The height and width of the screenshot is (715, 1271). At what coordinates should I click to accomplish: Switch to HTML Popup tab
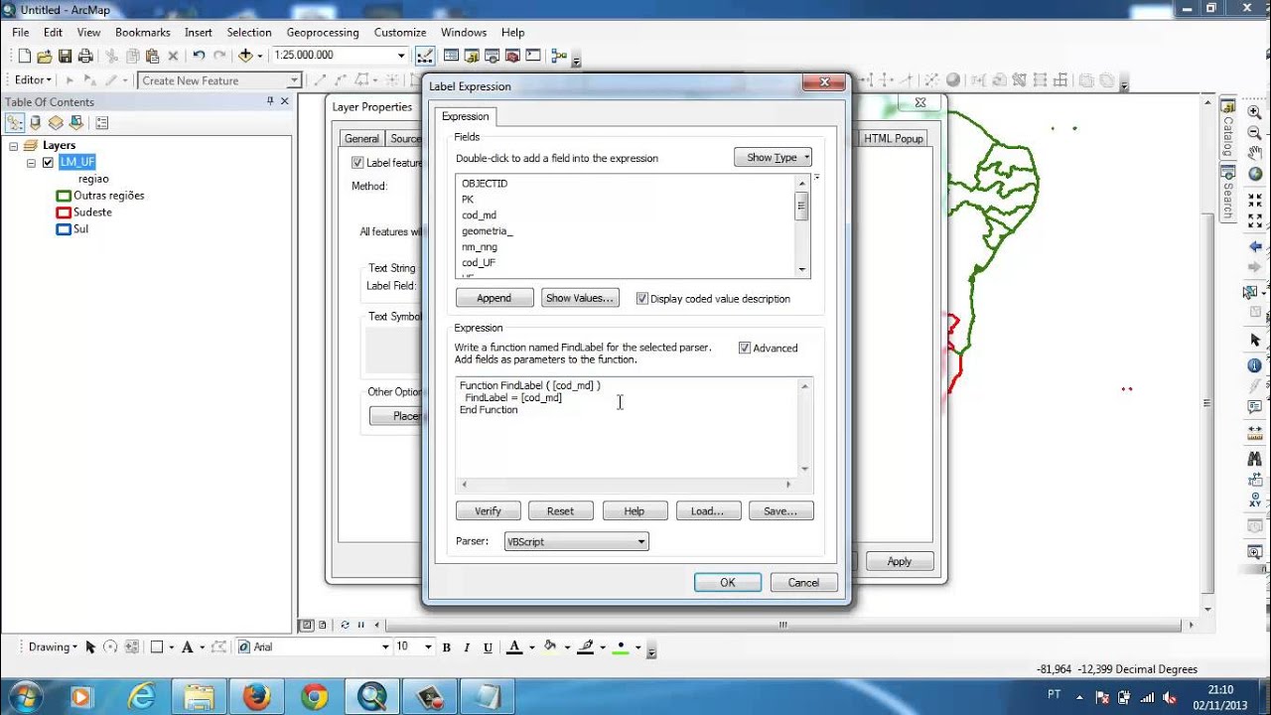tap(894, 139)
